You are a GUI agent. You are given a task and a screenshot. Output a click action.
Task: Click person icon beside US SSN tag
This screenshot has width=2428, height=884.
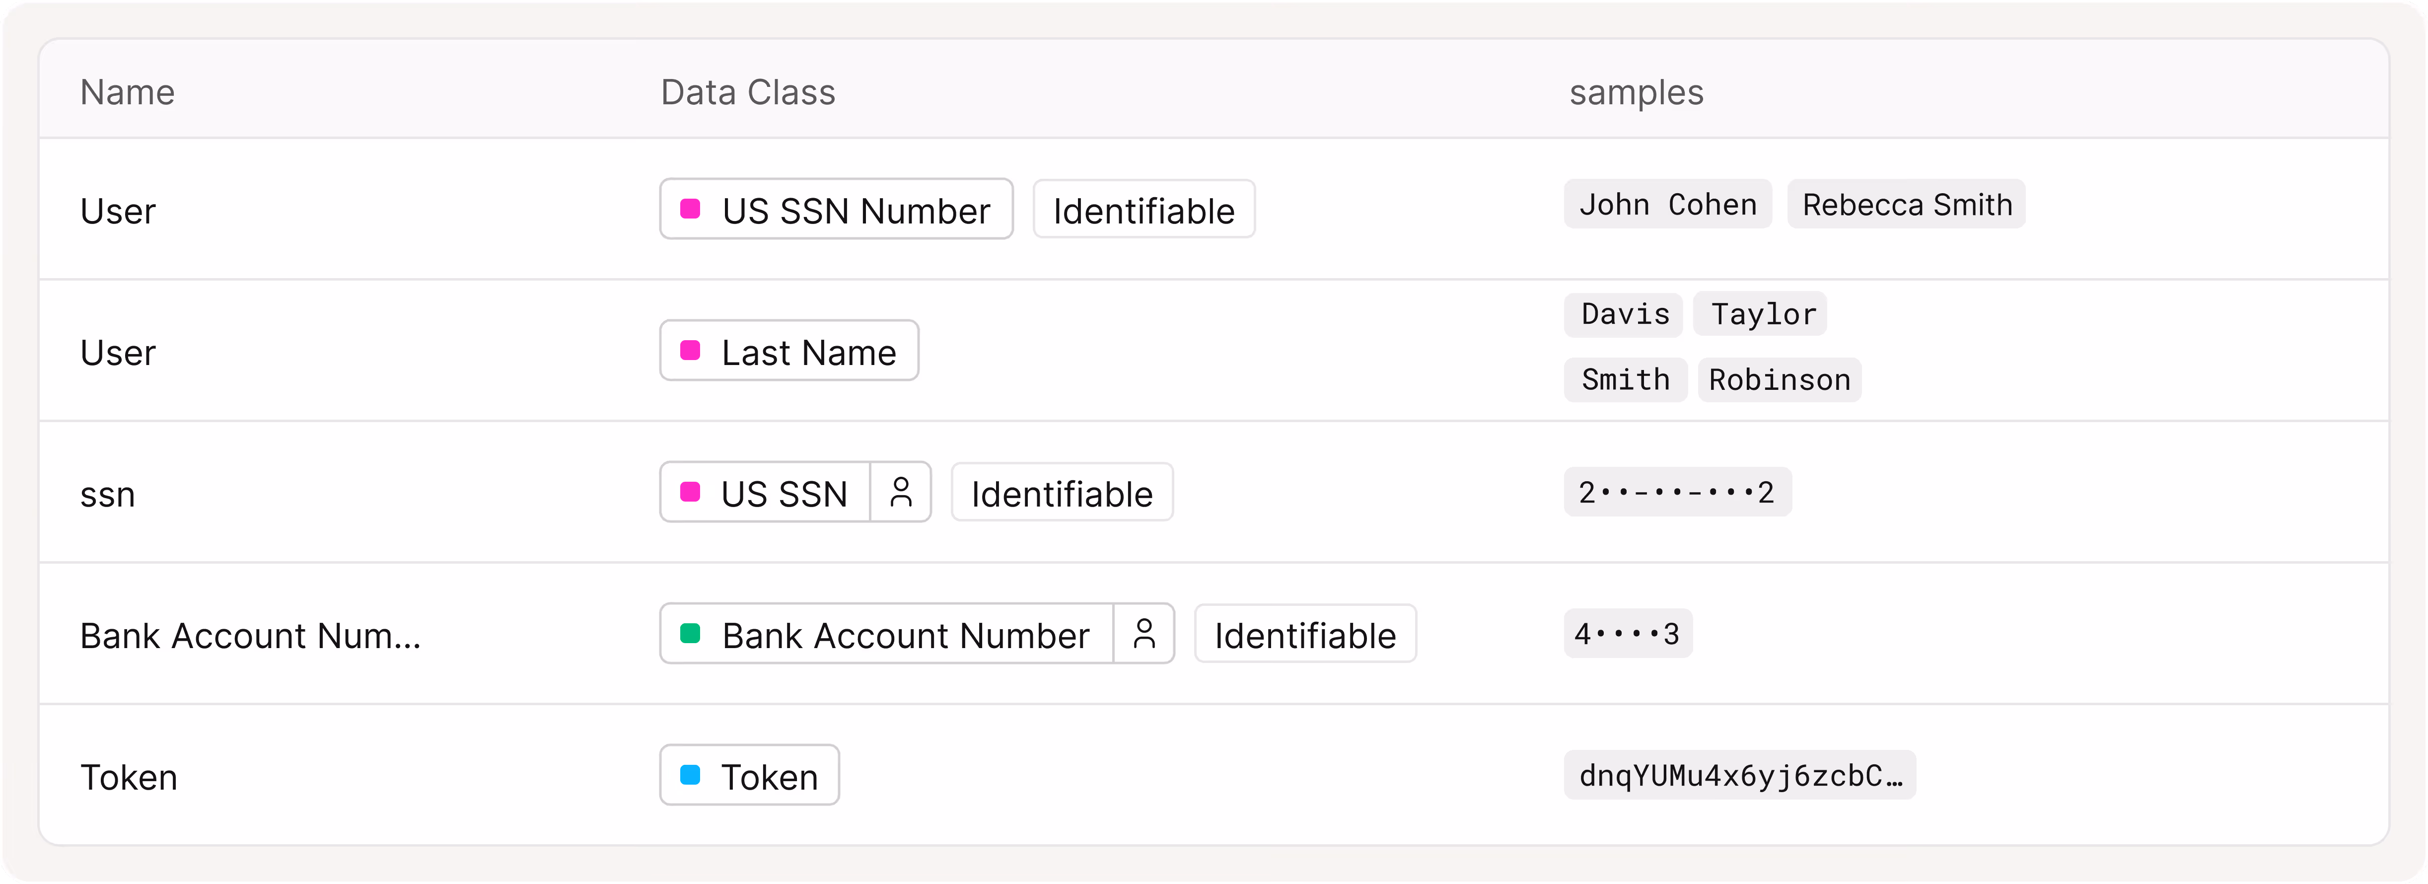[900, 492]
